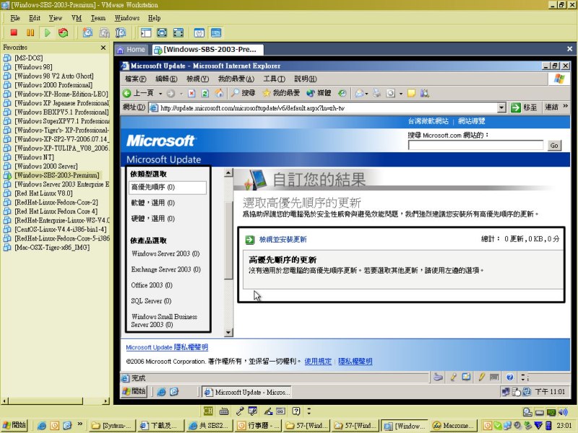Click the 移至 Go button beside address bar
The image size is (578, 433).
point(525,108)
